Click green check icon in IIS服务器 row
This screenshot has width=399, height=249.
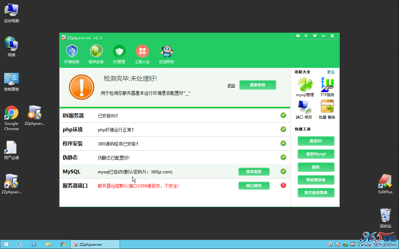tap(283, 115)
